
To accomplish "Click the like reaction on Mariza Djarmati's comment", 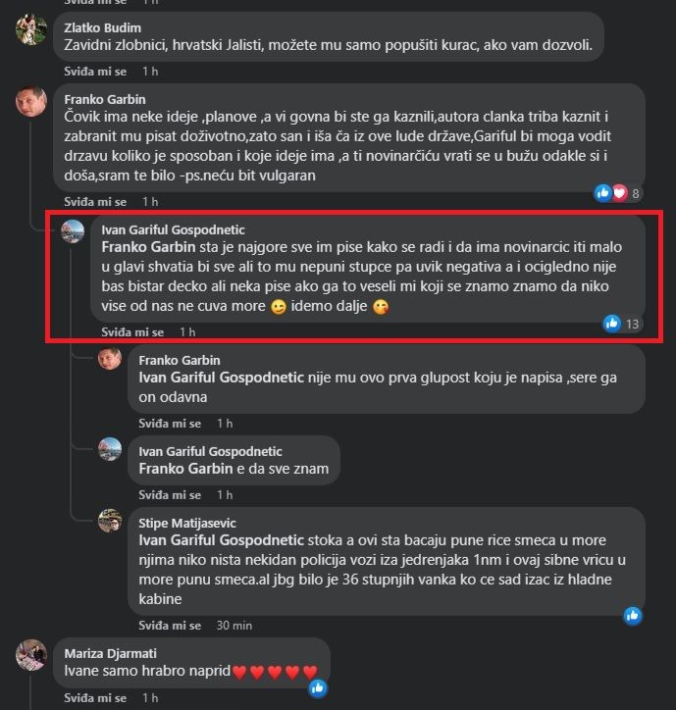I will tap(318, 687).
